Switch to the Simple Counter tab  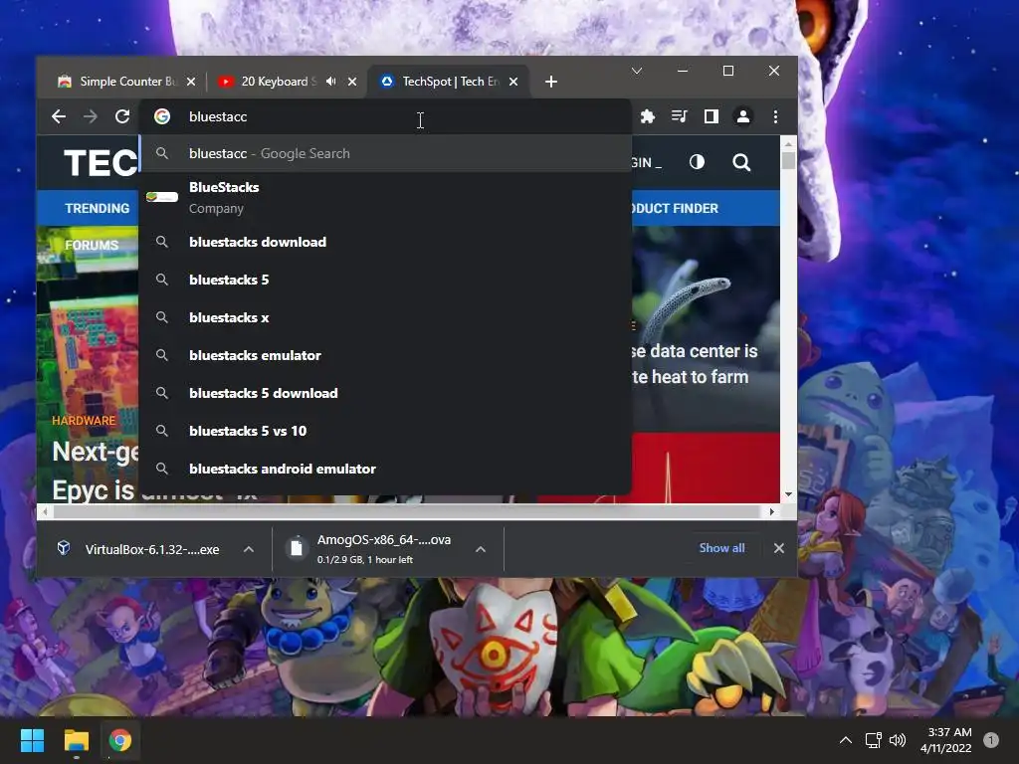(123, 82)
